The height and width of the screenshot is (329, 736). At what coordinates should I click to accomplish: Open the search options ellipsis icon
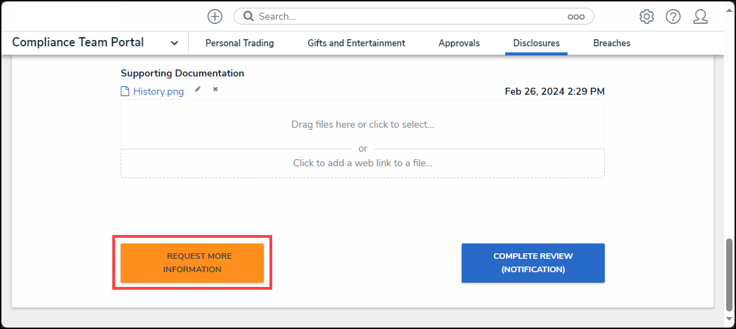[576, 17]
